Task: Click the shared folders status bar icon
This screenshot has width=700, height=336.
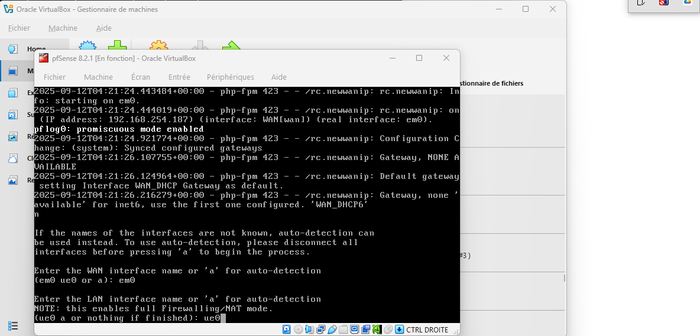Action: (x=343, y=330)
